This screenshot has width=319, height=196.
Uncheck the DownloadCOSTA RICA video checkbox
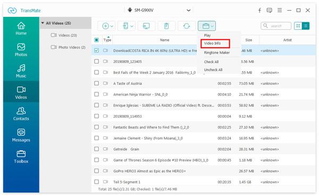(x=96, y=50)
